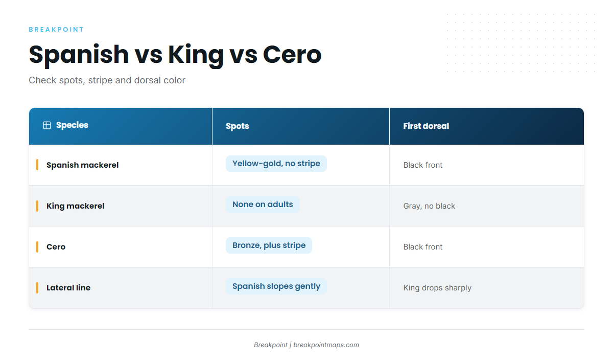The image size is (613, 362).
Task: Select the Spanish mackerel row label
Action: [x=82, y=165]
